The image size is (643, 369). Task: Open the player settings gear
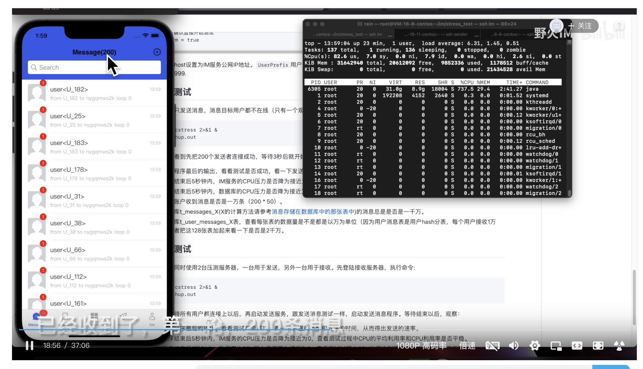pyautogui.click(x=535, y=346)
